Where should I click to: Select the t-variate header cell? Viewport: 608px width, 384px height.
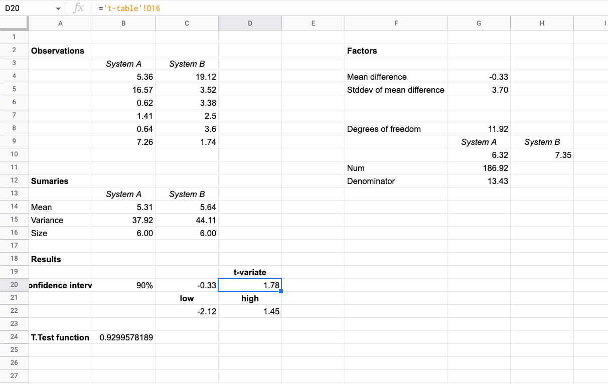point(250,272)
